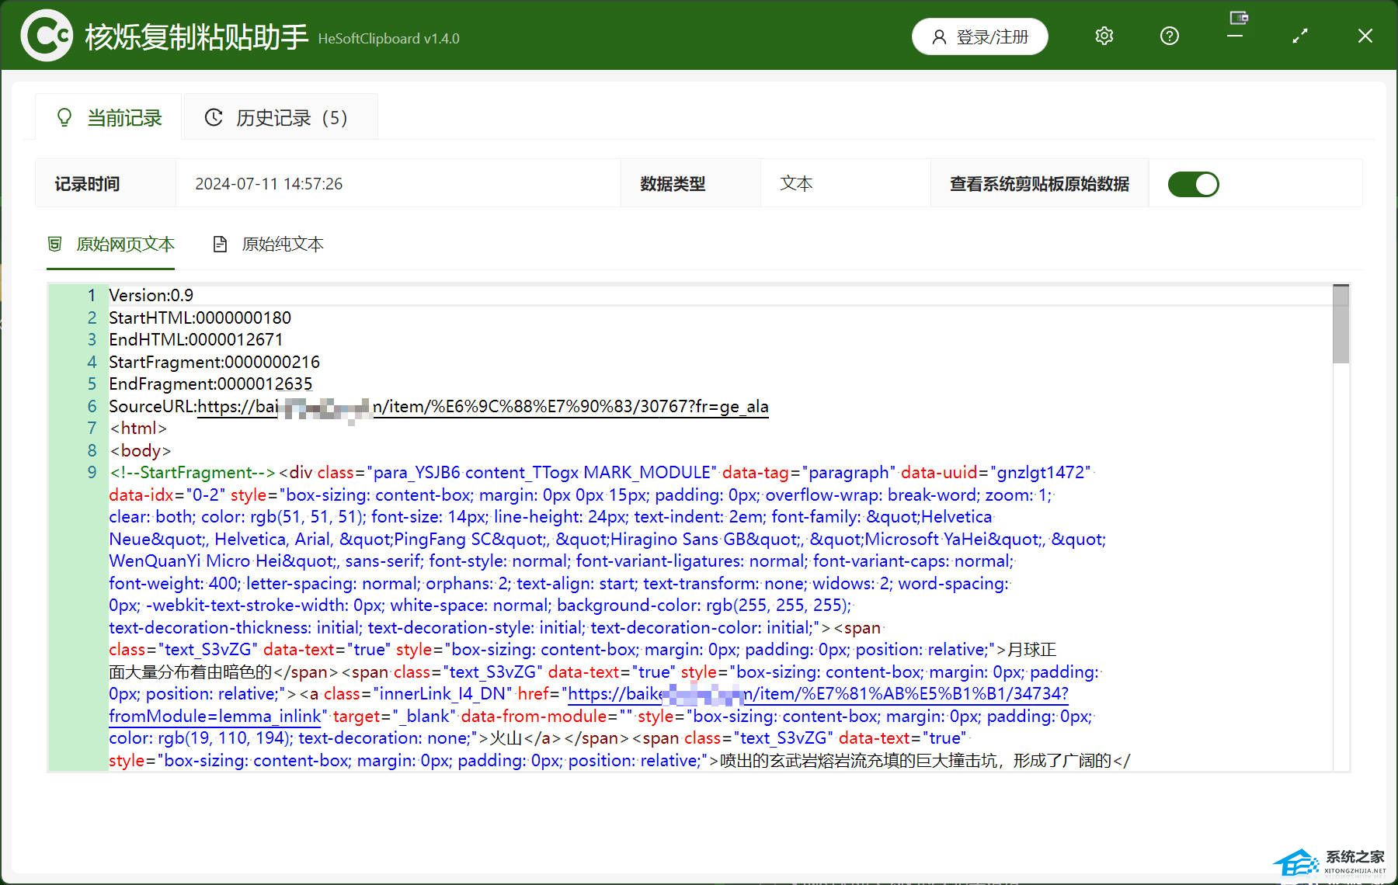
Task: Click the <!--StartFragment--> comment text
Action: click(x=193, y=473)
